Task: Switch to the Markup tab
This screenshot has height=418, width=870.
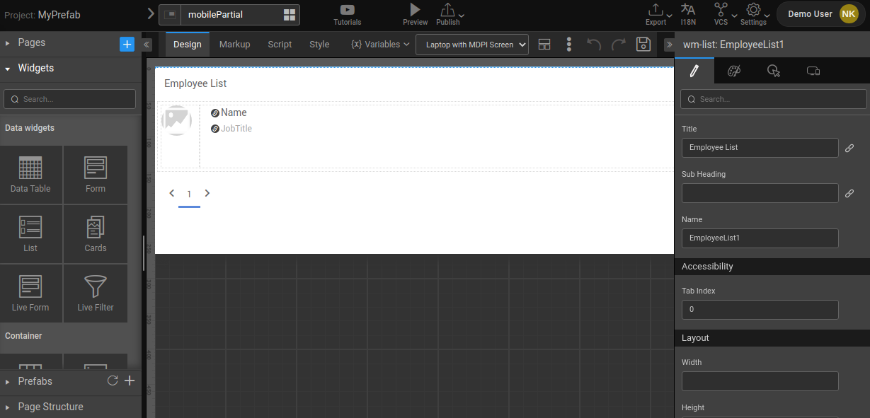Action: click(x=234, y=45)
